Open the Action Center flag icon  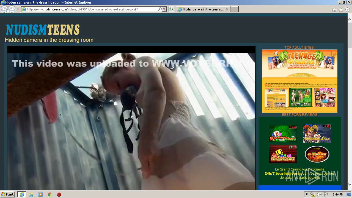326,194
